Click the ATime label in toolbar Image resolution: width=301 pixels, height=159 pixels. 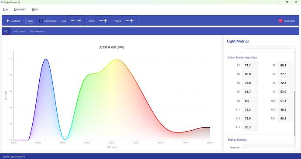click(92, 21)
